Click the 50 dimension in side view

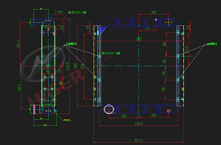coord(48,72)
